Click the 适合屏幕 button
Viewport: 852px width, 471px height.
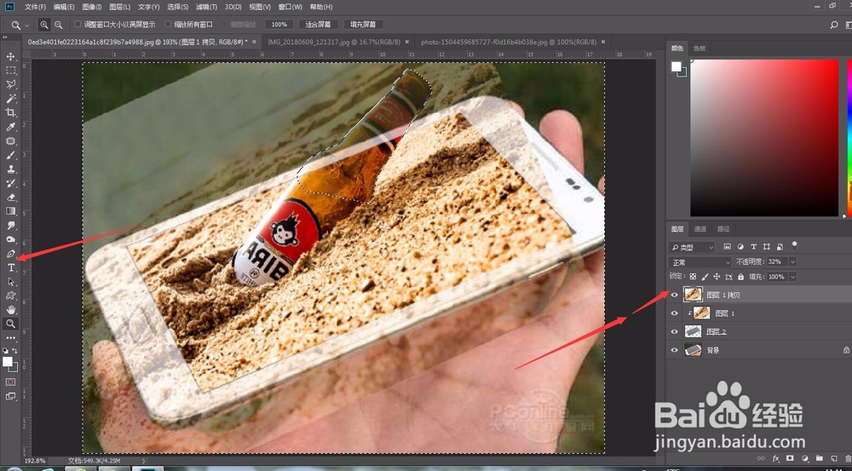(319, 25)
